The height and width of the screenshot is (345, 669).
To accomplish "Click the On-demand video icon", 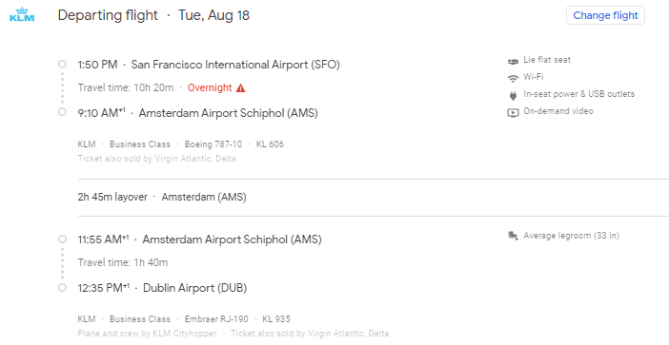I will [x=513, y=112].
